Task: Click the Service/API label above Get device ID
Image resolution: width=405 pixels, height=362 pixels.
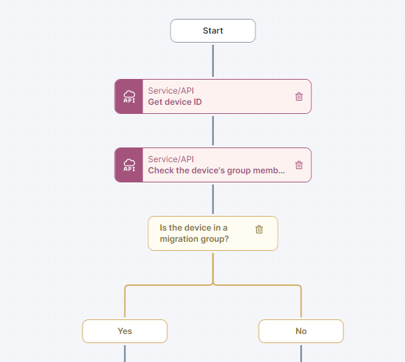Action: coord(171,91)
